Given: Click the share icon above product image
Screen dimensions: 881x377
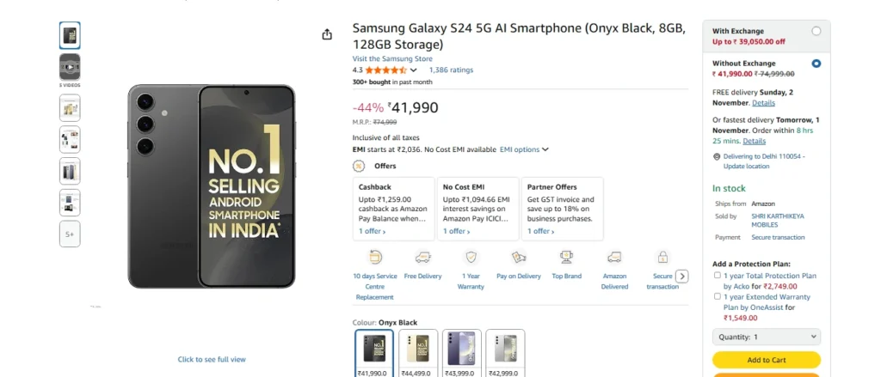Looking at the screenshot, I should tap(327, 34).
